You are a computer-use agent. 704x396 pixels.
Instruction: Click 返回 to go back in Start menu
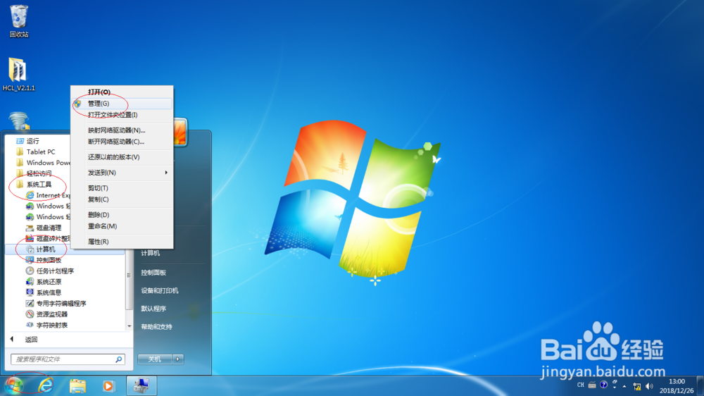point(31,340)
